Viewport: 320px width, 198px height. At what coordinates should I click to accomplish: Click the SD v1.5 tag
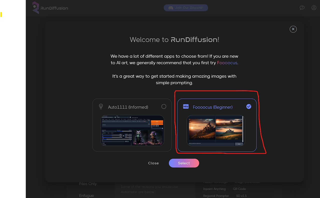tap(241, 196)
